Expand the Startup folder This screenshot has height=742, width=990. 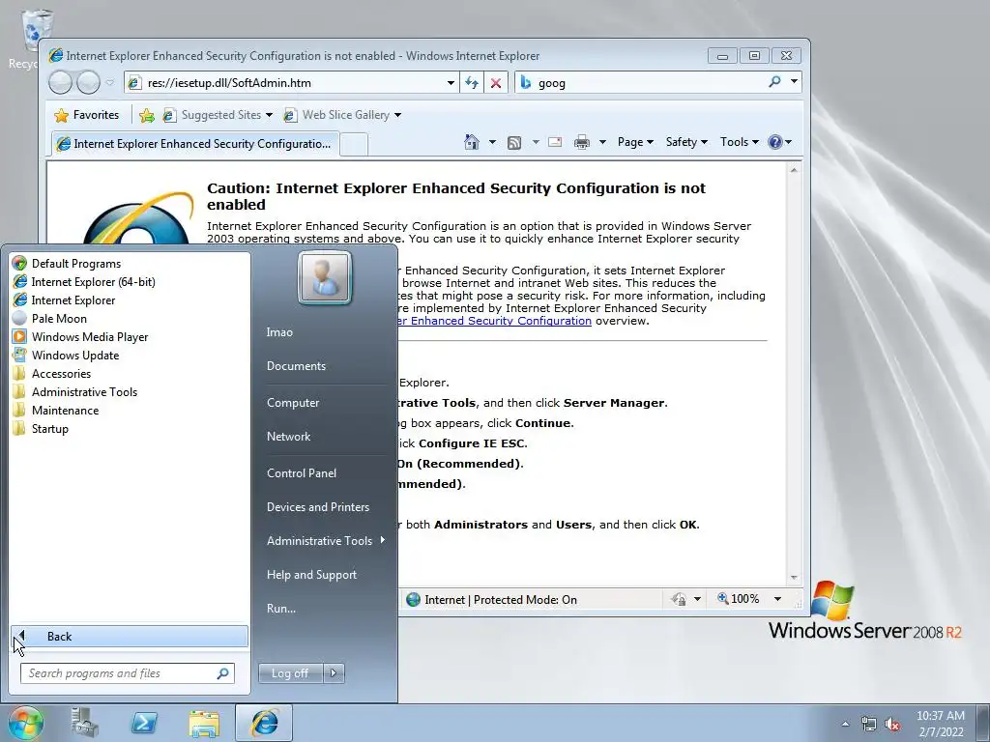(x=50, y=428)
